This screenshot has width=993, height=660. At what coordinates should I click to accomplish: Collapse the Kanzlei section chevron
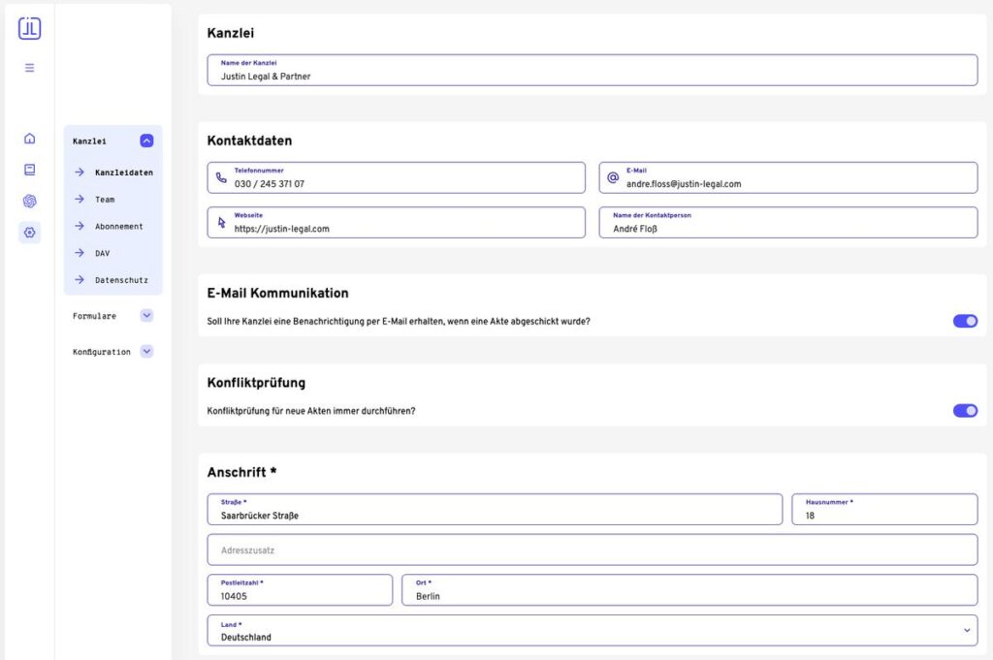click(146, 141)
